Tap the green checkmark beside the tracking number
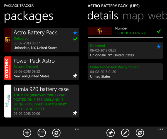 coord(159,31)
